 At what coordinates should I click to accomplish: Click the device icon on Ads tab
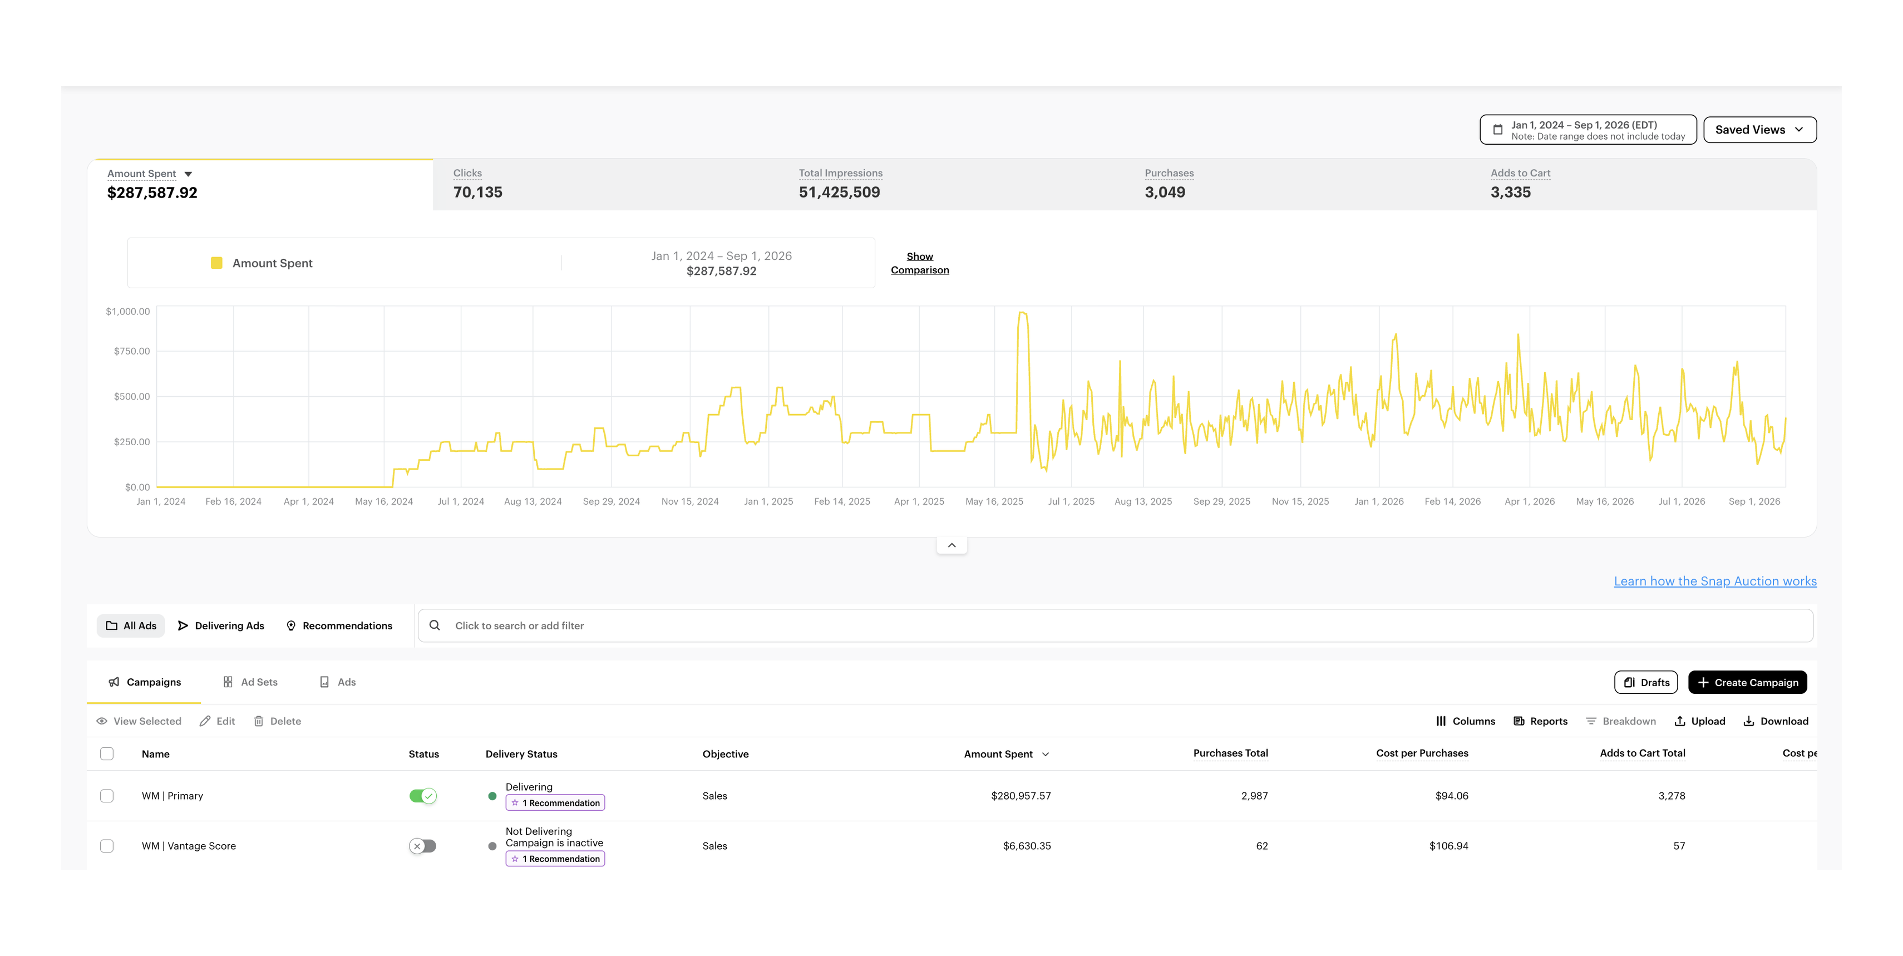click(x=324, y=682)
